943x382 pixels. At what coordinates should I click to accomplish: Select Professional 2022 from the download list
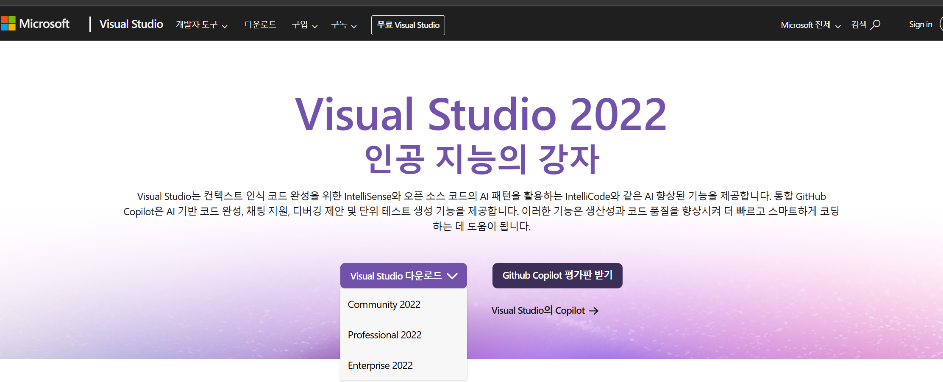(403, 335)
